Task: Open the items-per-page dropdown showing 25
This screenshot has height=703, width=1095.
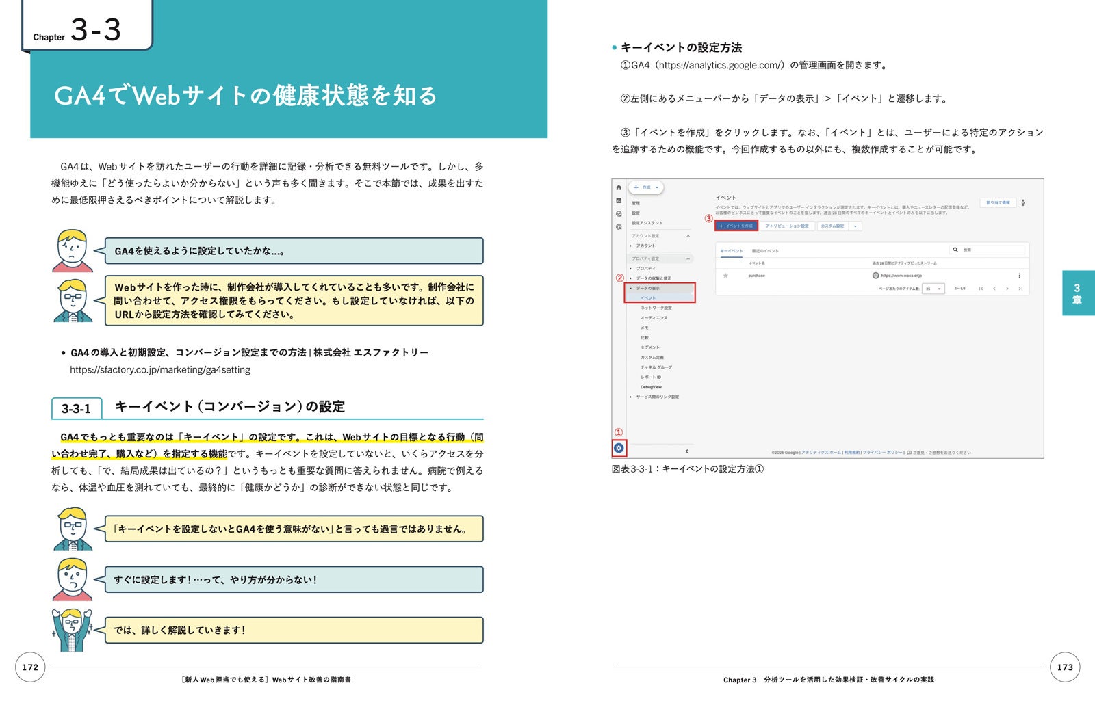Action: pyautogui.click(x=933, y=289)
